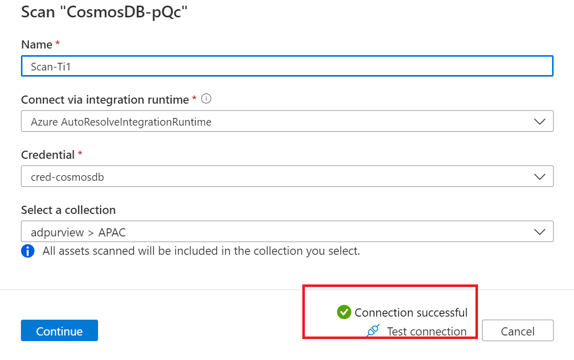Open the chevron on the cred-cosmosdb field
The image size is (574, 360).
[x=540, y=176]
